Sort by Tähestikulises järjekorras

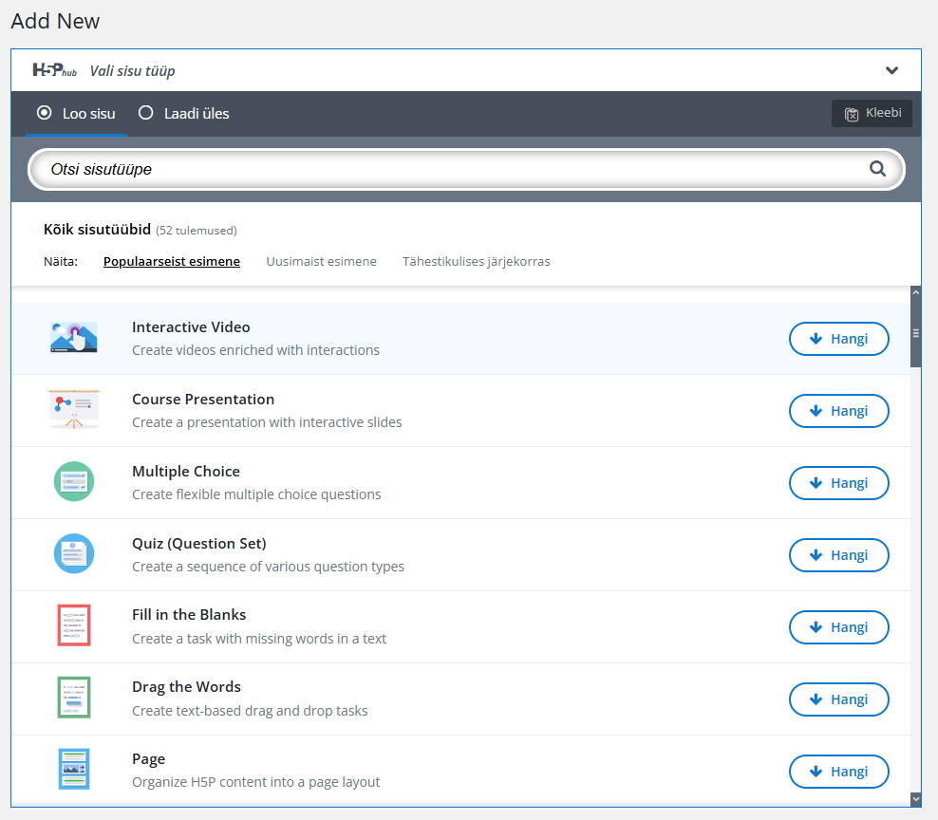[476, 261]
